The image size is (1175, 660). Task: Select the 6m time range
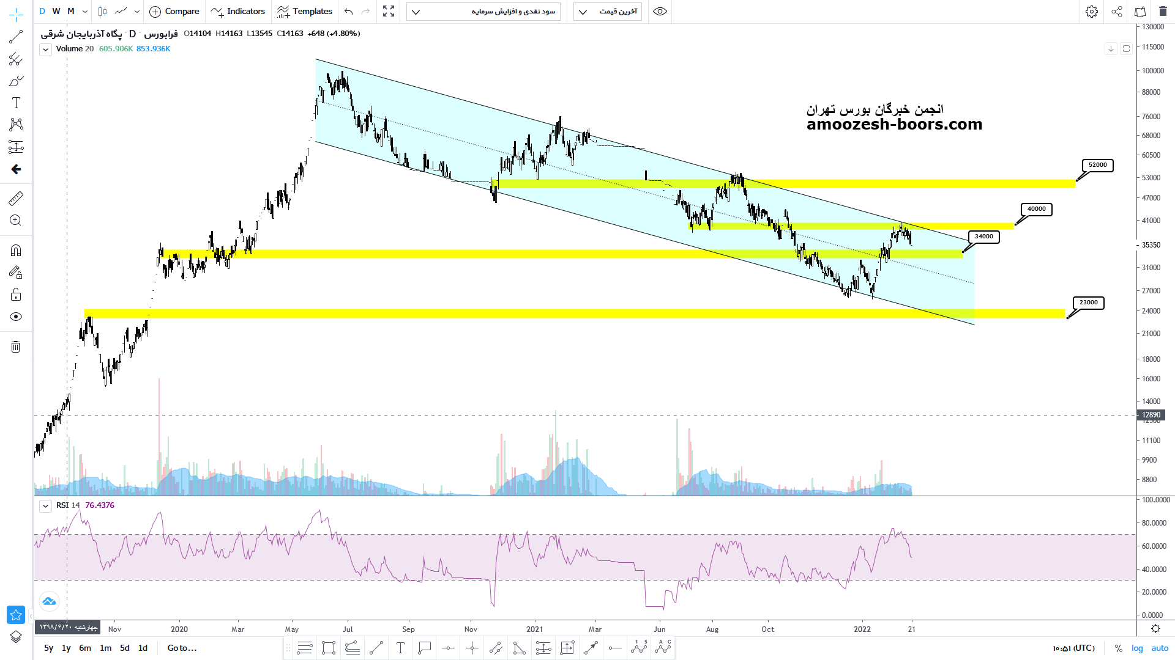85,648
